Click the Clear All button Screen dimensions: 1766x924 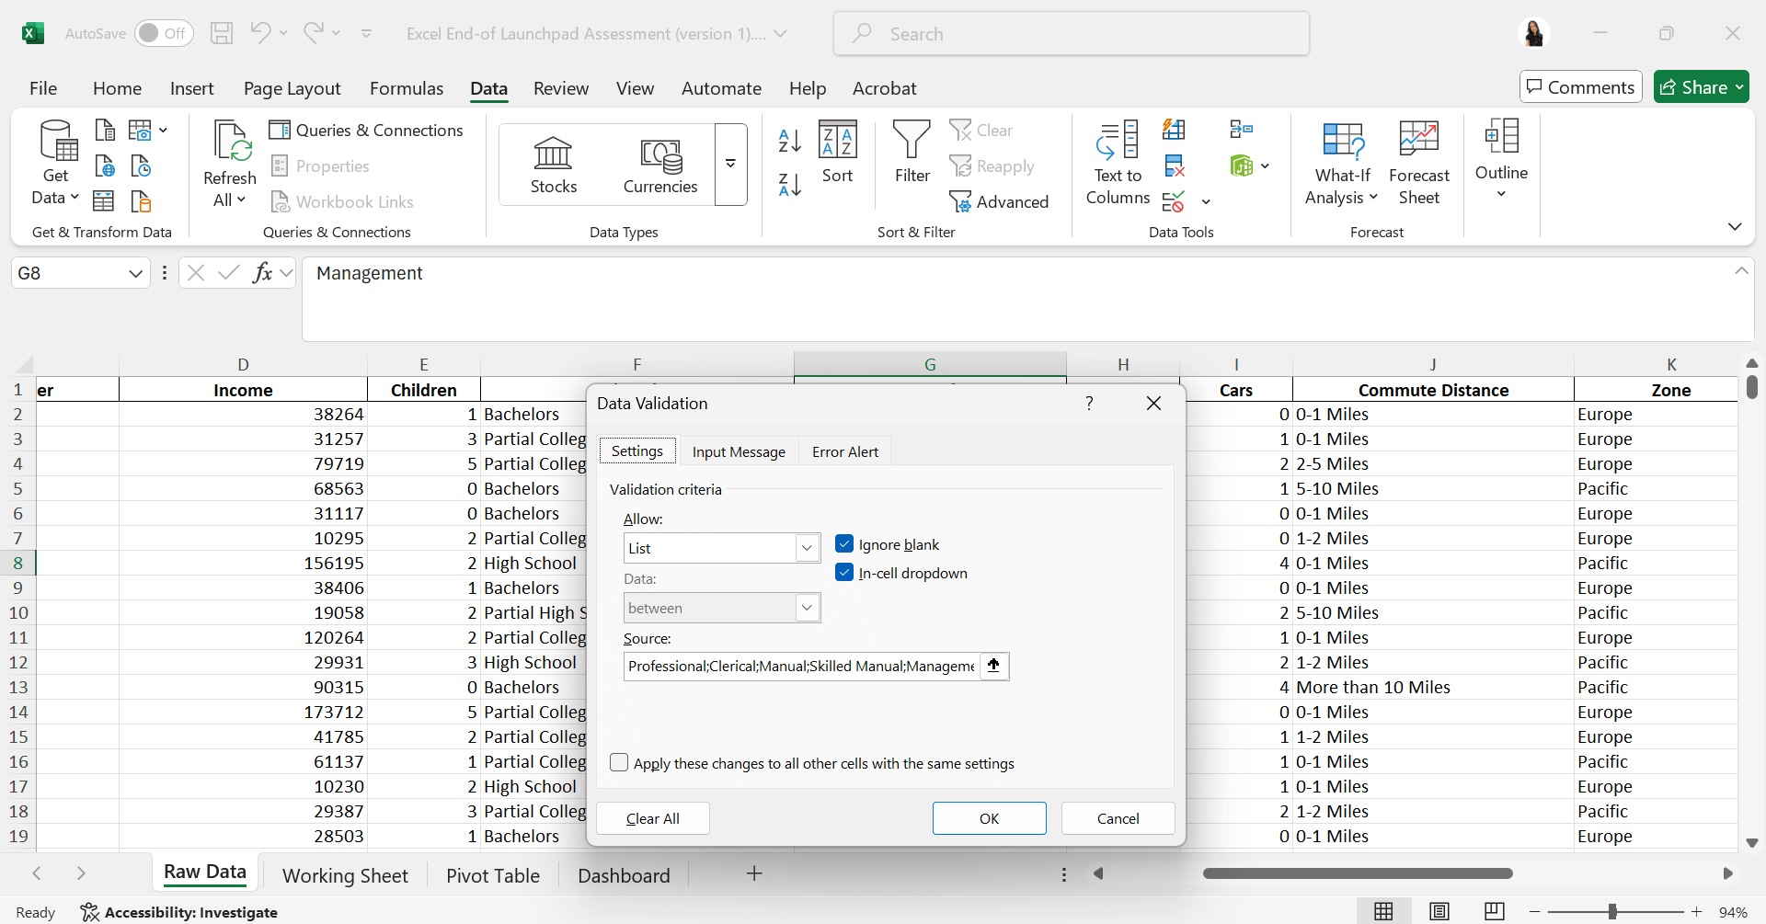(x=652, y=818)
